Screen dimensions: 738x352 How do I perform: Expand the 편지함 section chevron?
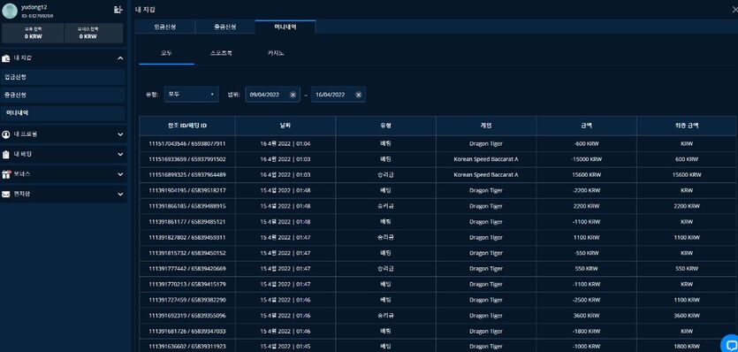point(120,195)
